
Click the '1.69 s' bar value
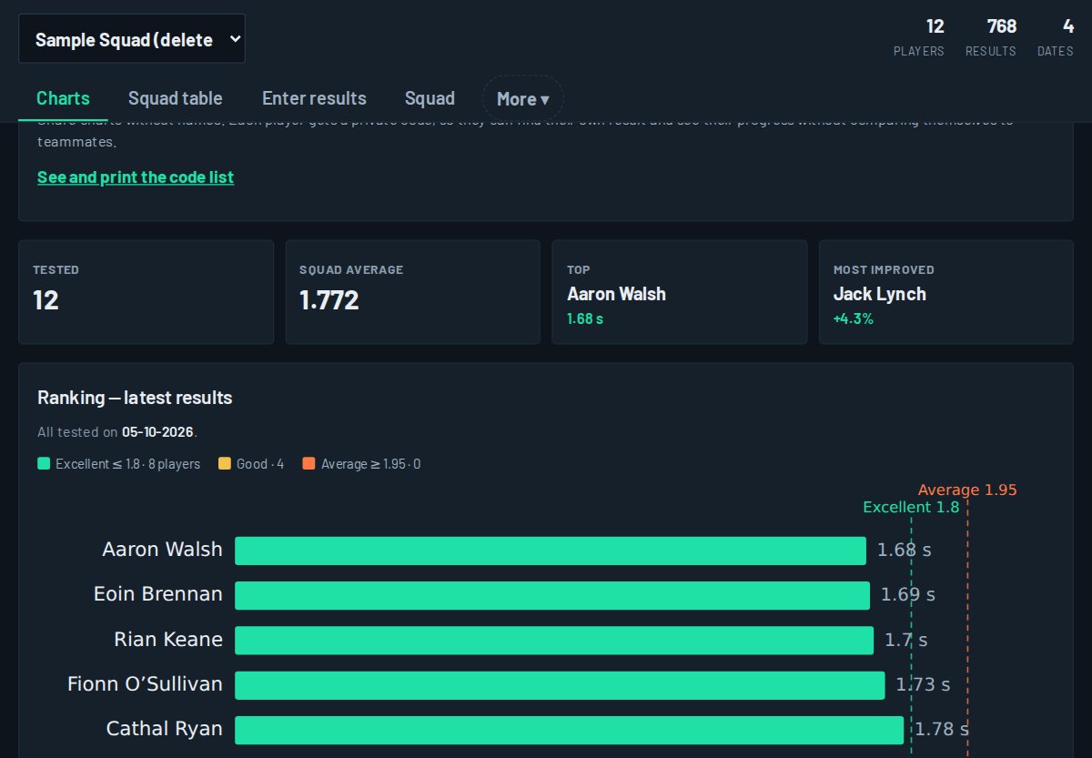(908, 595)
